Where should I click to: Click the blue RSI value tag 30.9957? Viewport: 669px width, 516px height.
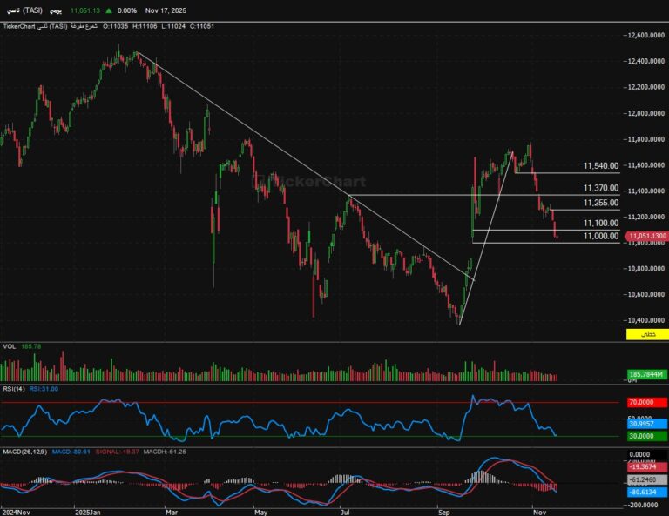click(x=647, y=423)
